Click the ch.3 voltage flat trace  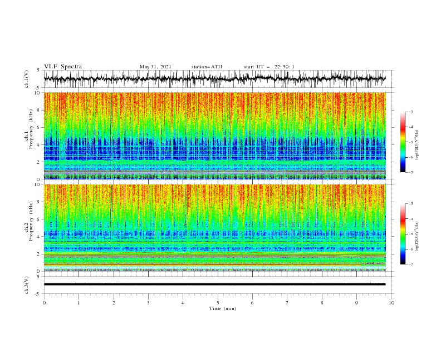pyautogui.click(x=214, y=284)
